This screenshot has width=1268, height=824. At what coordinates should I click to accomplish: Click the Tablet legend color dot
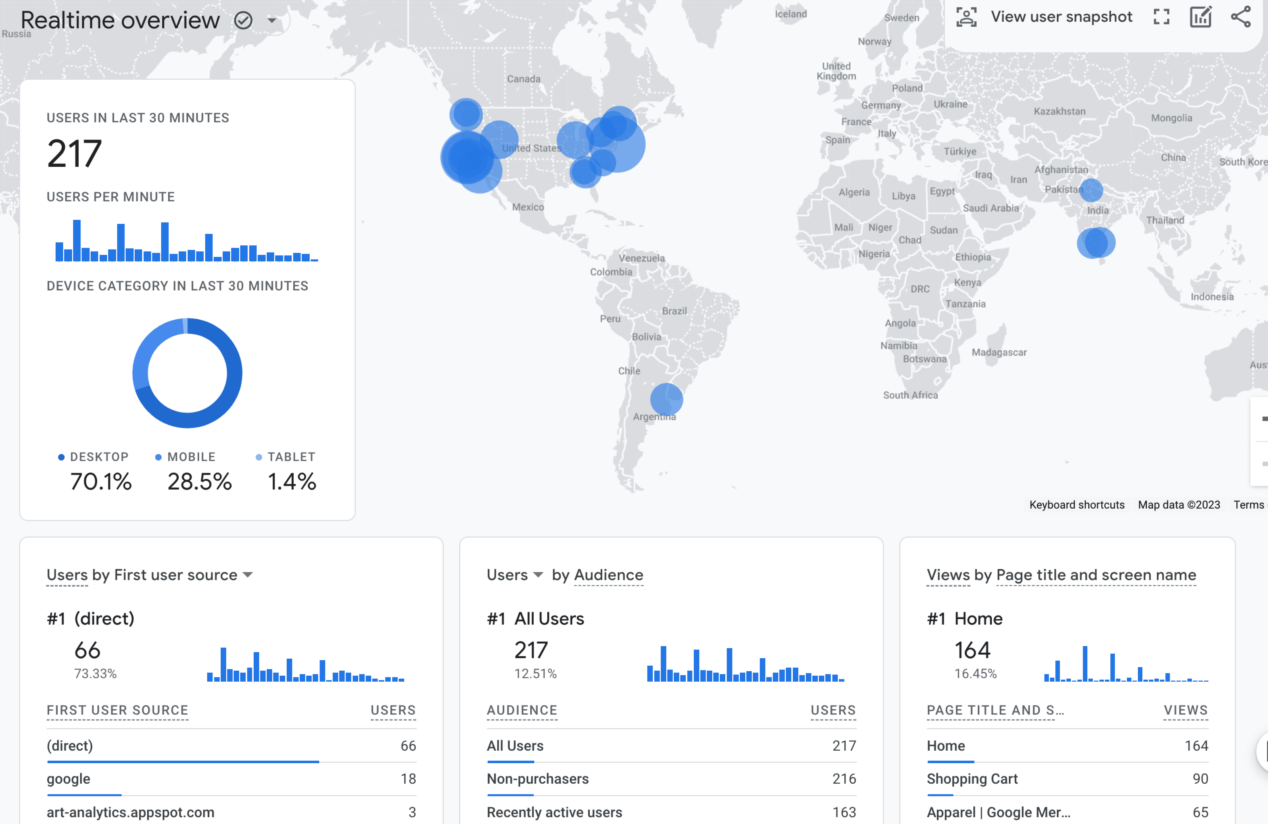pos(259,457)
